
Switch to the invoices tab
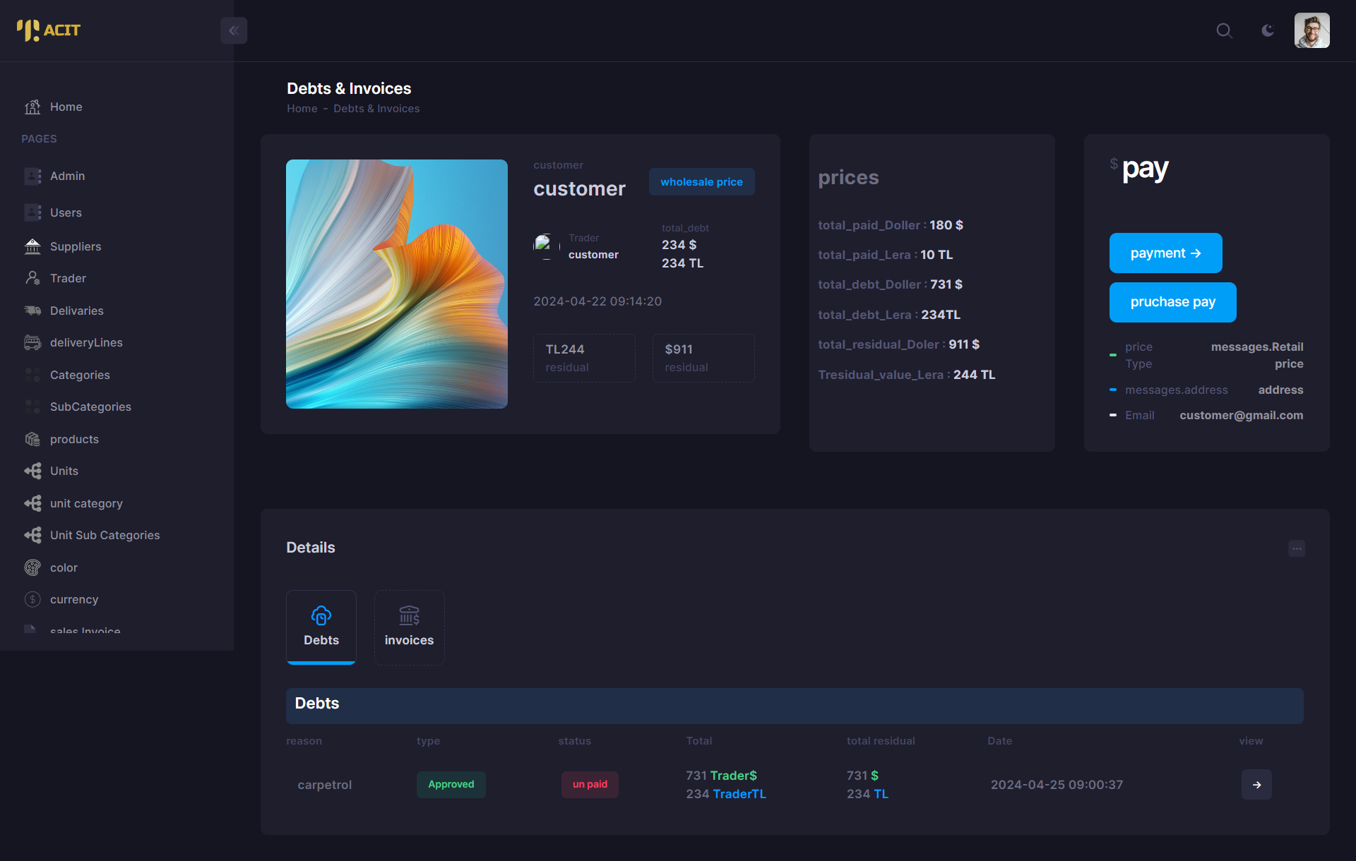(409, 627)
